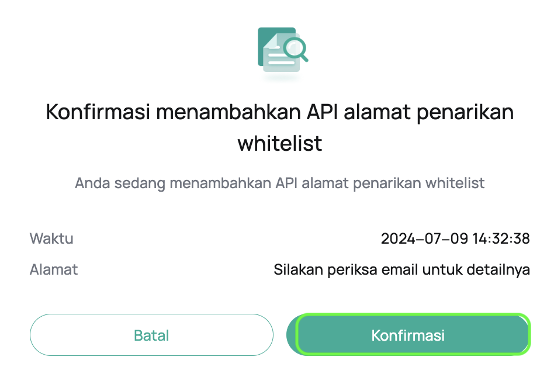This screenshot has height=374, width=554.
Task: Click the Konfirmasi button
Action: (408, 335)
